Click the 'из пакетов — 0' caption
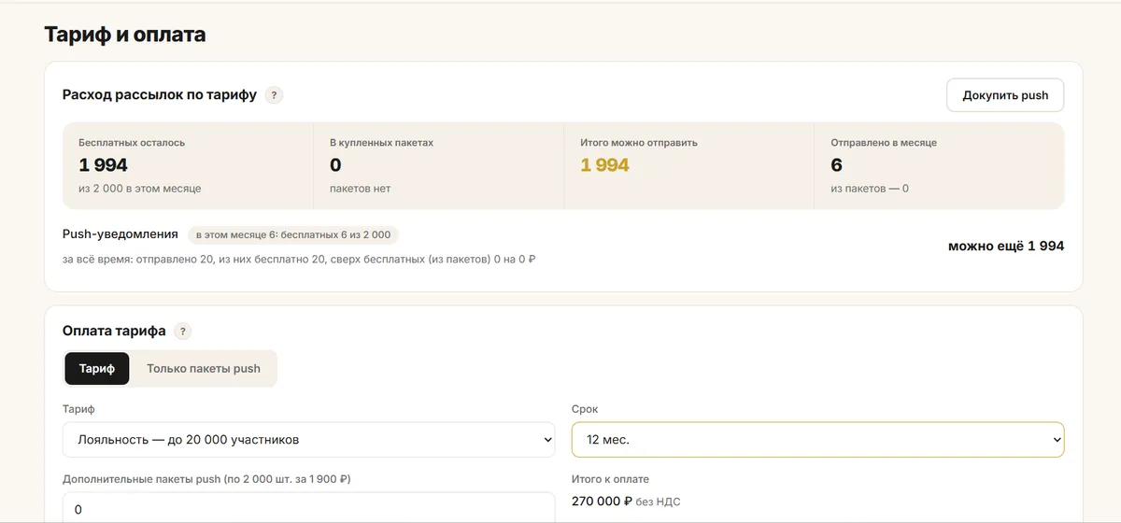The image size is (1121, 523). pos(870,189)
